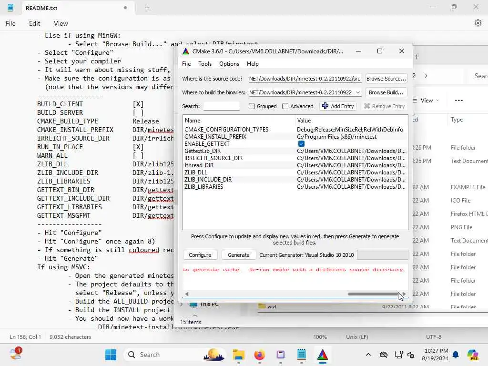
Task: Click the CMake Search input field
Action: click(x=221, y=106)
